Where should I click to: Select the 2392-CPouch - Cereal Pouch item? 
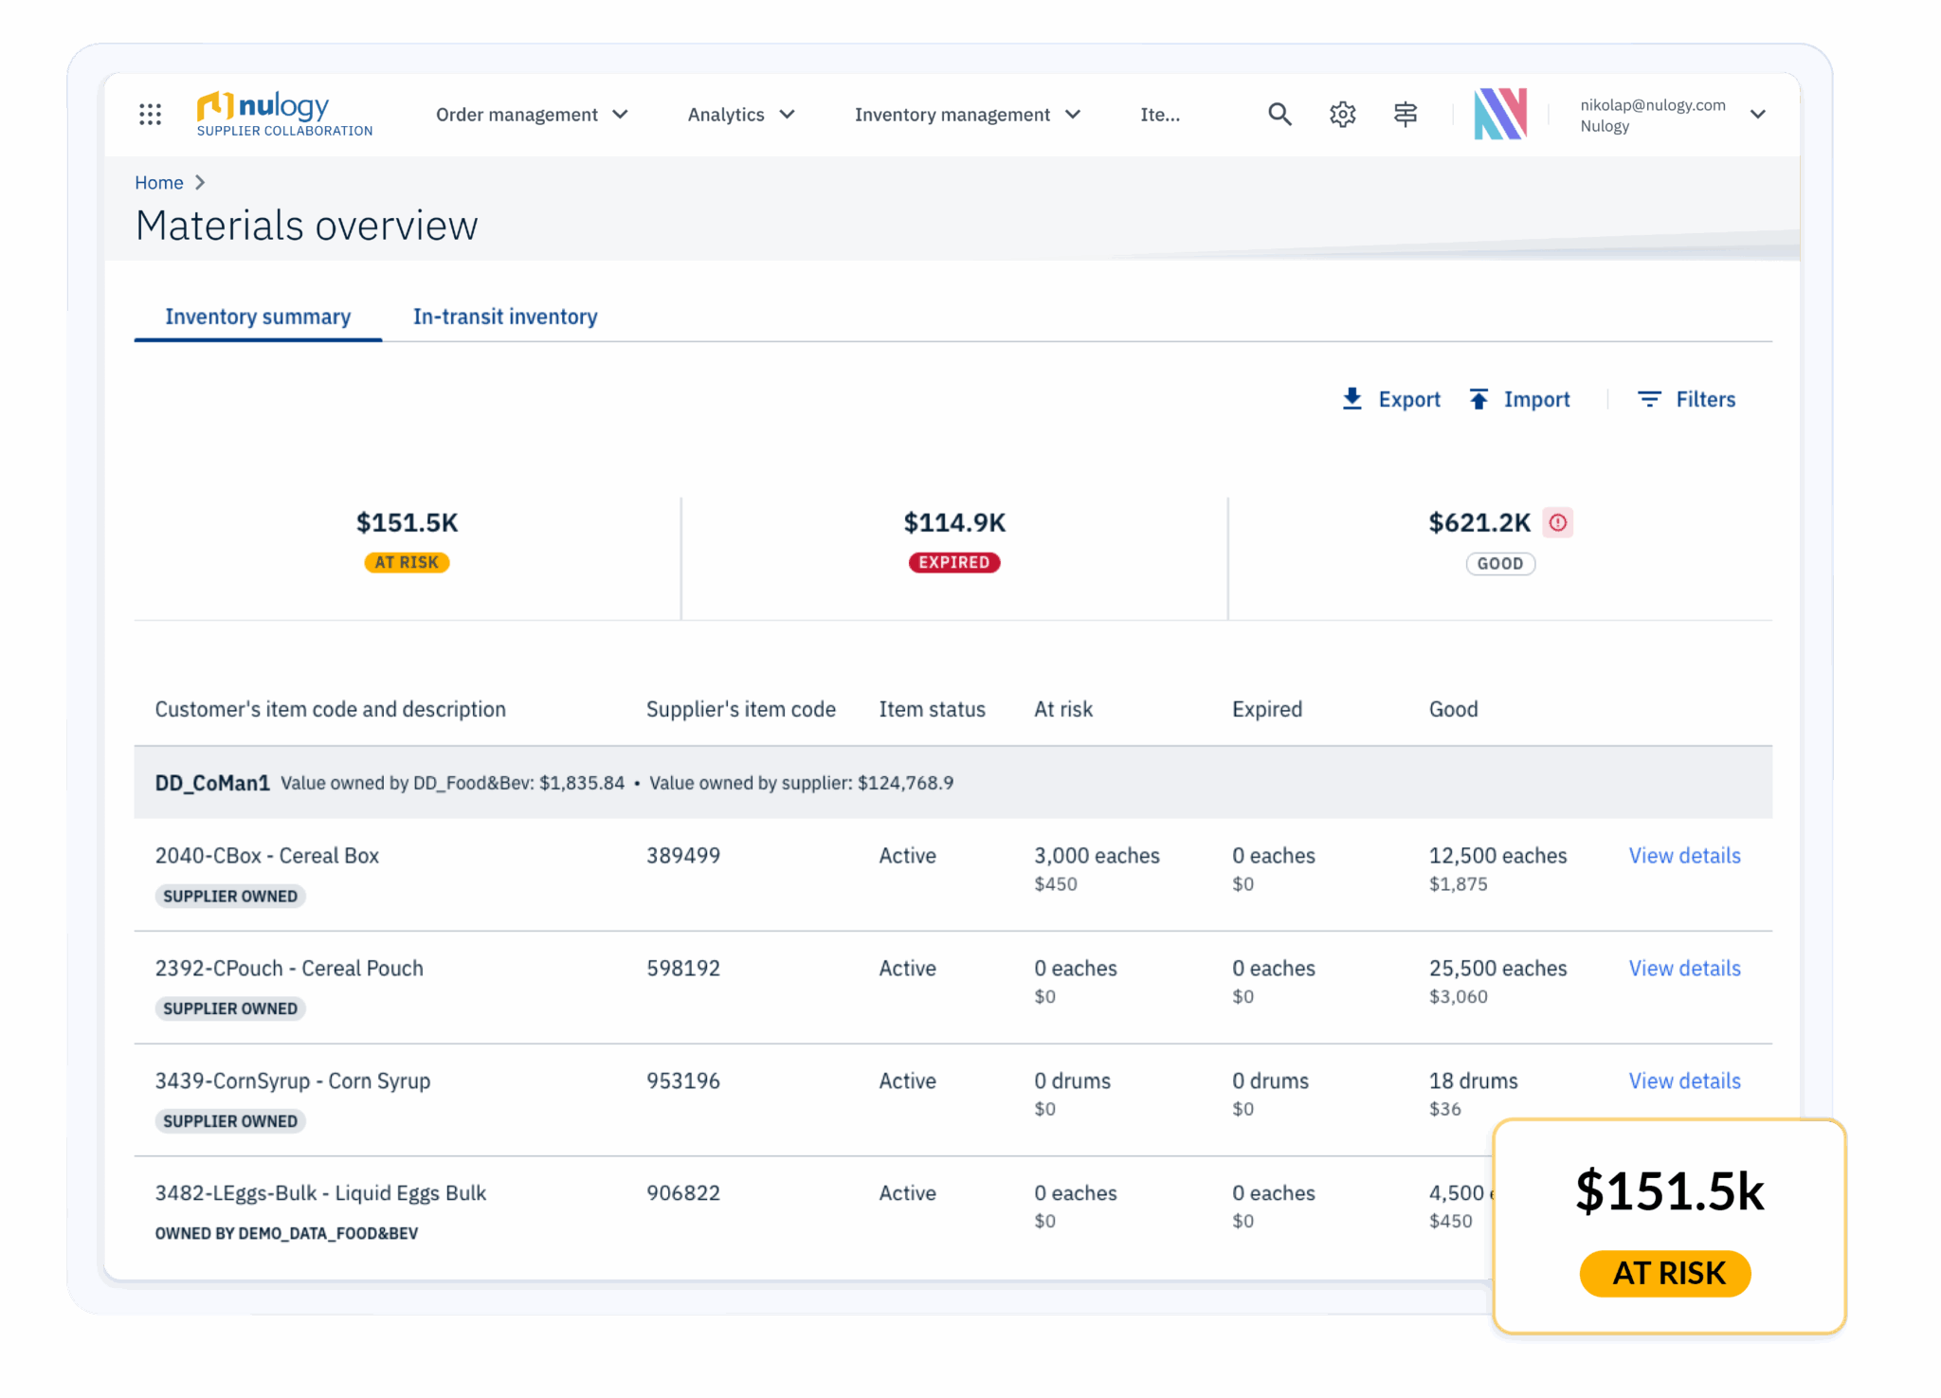pos(289,969)
